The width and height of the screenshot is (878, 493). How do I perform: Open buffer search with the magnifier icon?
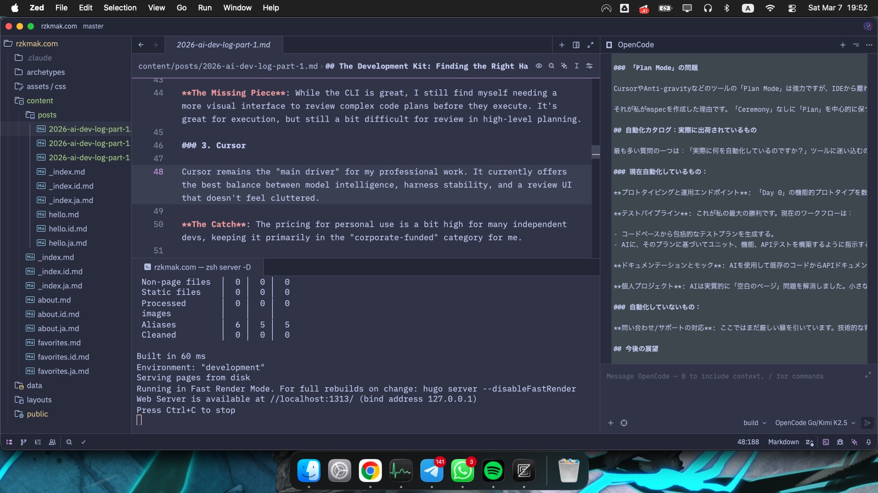coord(551,66)
